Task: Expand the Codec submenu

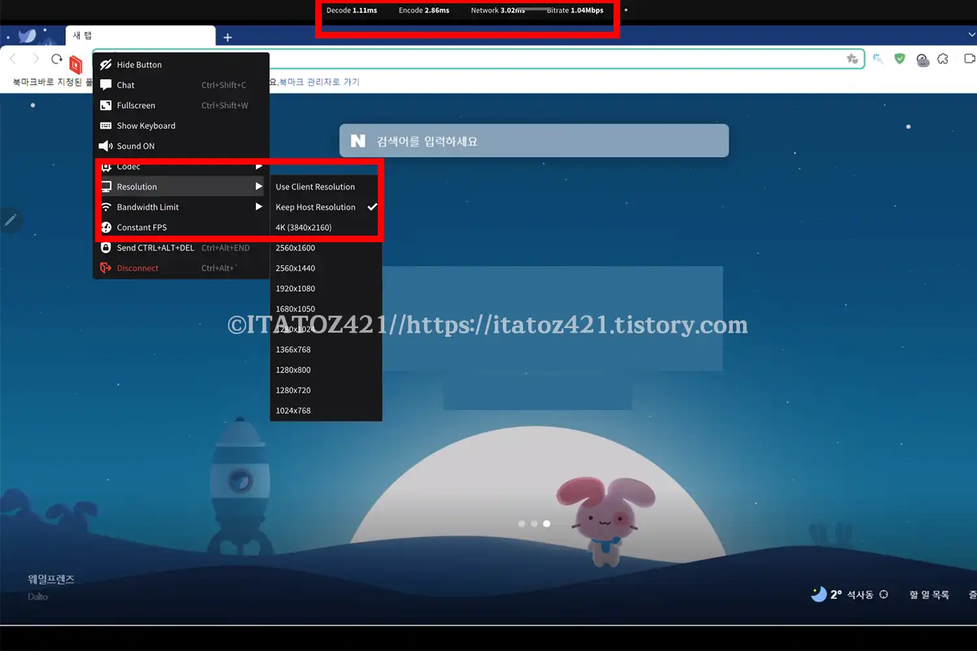Action: click(181, 167)
